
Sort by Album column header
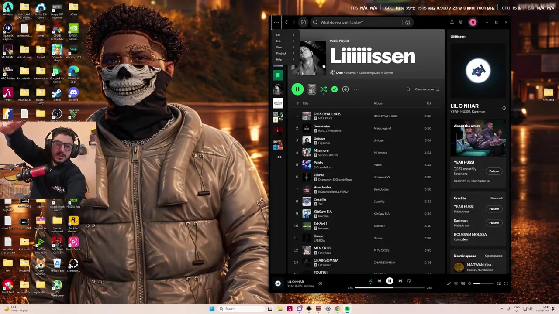click(x=378, y=103)
